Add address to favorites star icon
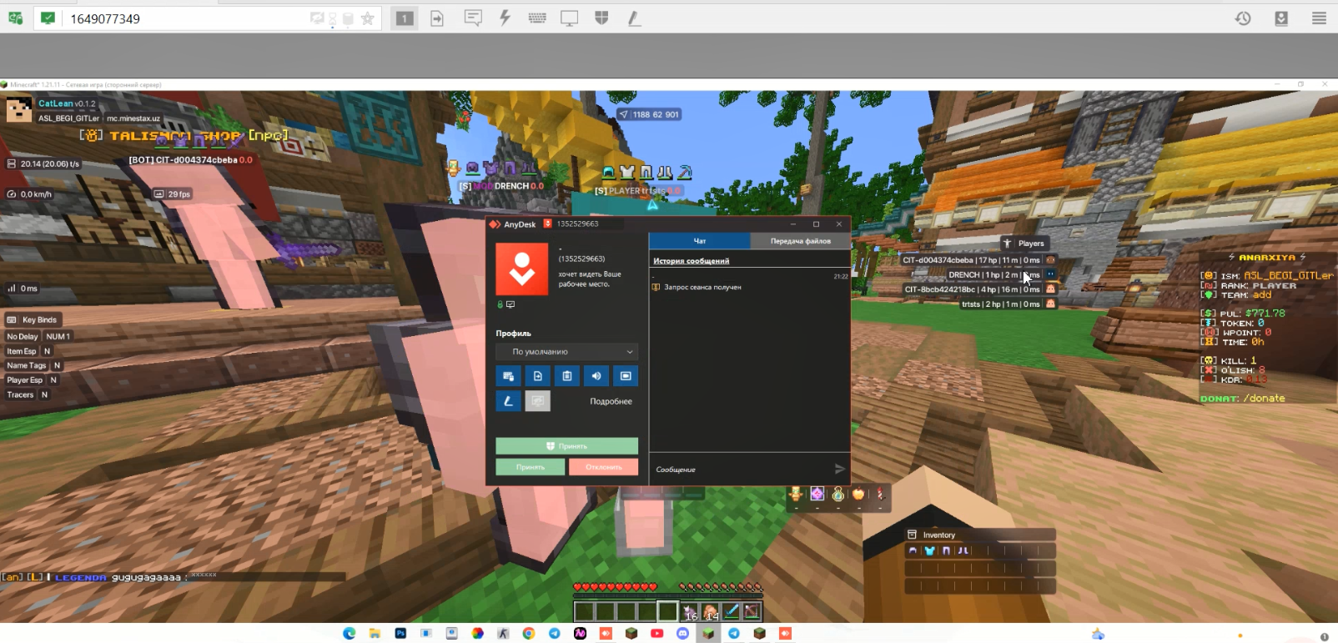 (x=367, y=18)
